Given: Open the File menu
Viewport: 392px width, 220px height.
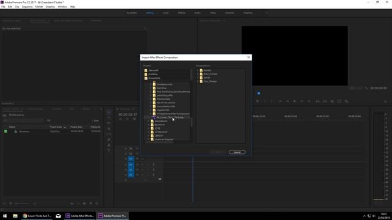Looking at the screenshot, I should click(x=3, y=7).
